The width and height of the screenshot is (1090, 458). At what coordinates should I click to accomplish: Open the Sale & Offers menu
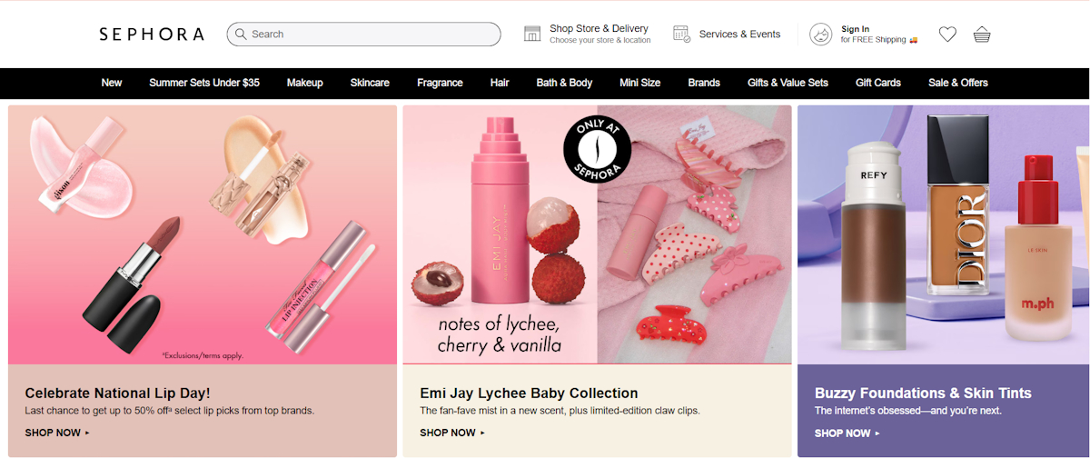[958, 83]
